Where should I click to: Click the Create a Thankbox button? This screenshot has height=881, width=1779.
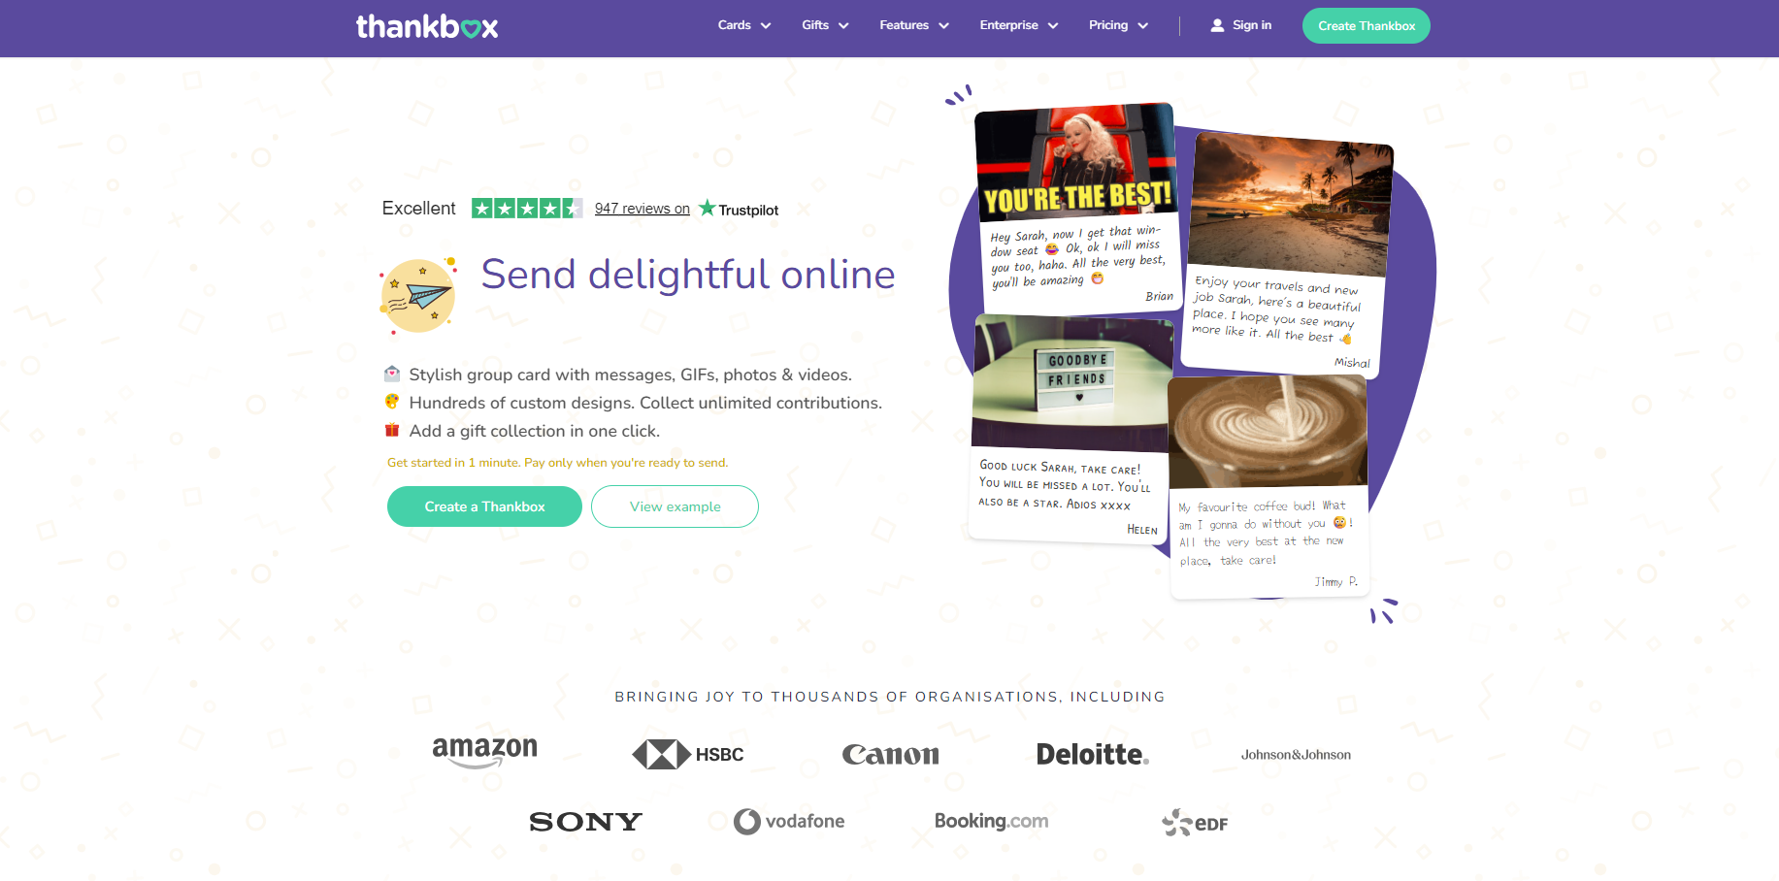pos(484,506)
